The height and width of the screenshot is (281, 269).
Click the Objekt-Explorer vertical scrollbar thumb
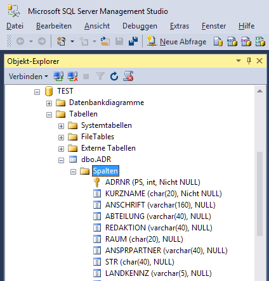click(x=259, y=194)
